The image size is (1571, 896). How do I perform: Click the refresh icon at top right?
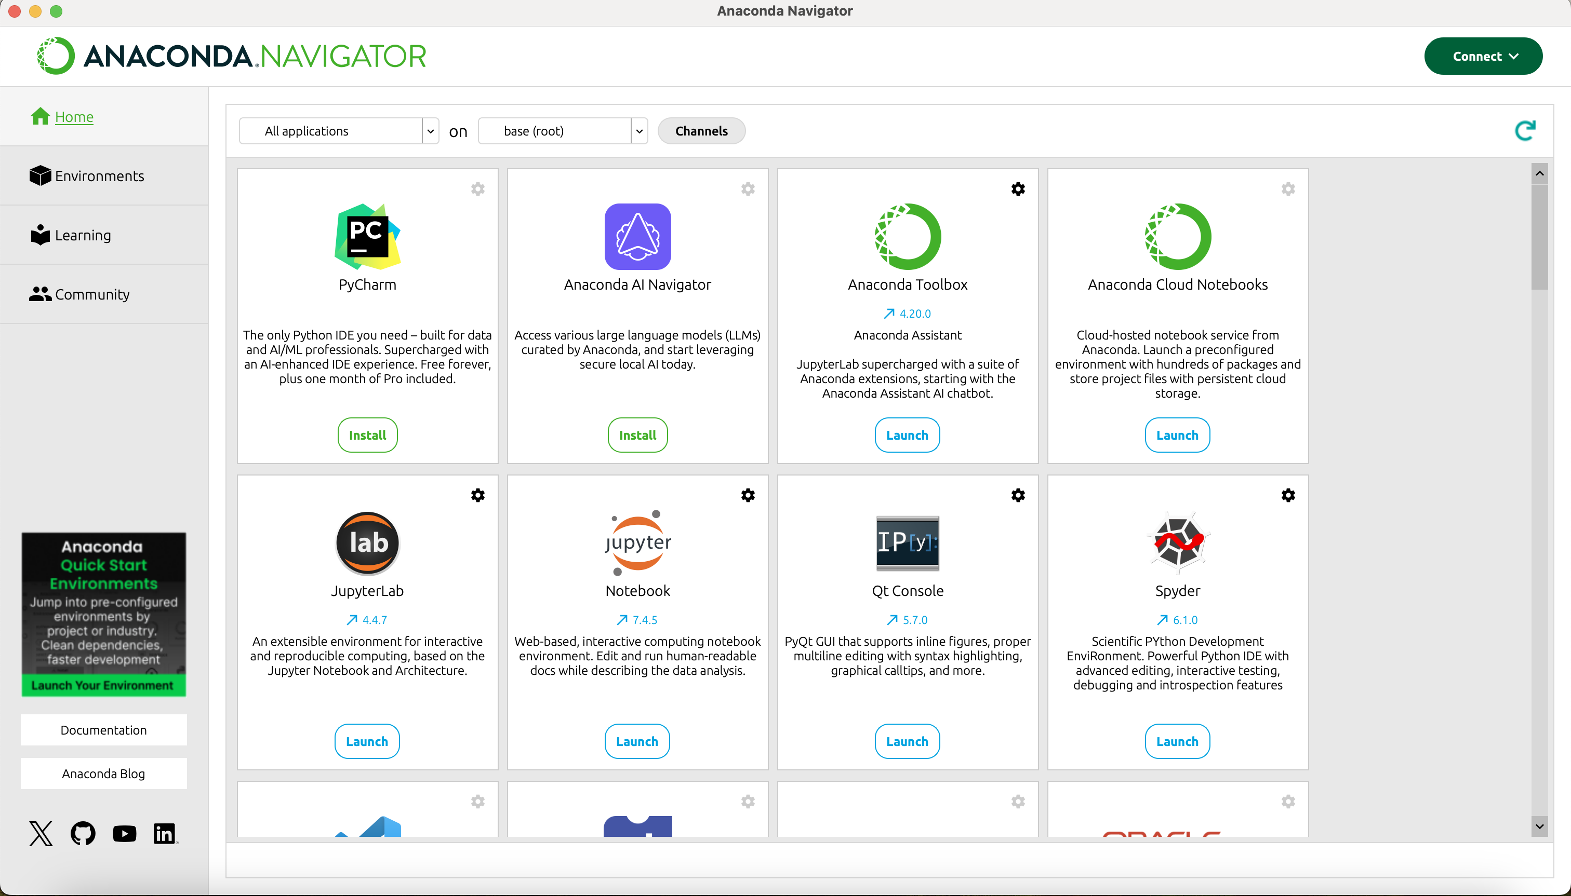1525,130
